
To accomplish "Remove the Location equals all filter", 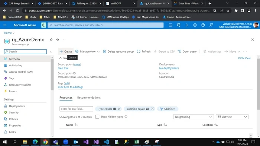I will [152, 109].
